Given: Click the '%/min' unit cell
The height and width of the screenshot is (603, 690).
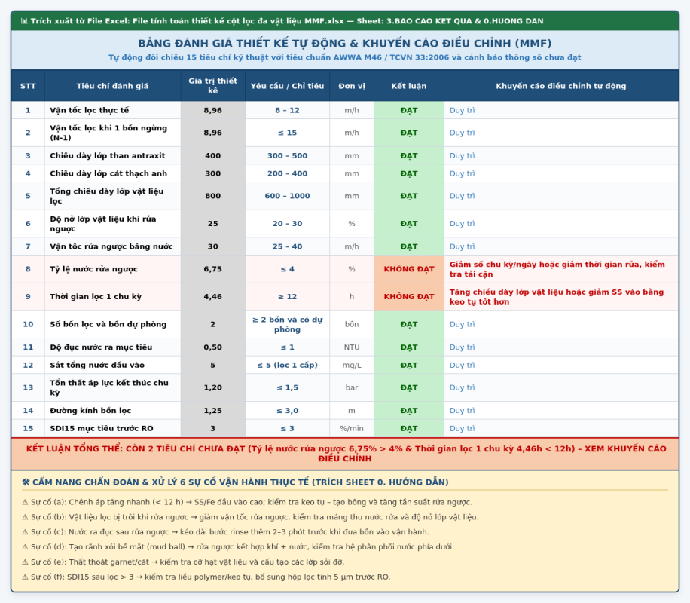Looking at the screenshot, I should click(352, 429).
